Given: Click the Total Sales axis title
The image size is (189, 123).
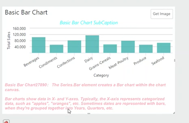Looking at the screenshot, I should coord(9,40).
